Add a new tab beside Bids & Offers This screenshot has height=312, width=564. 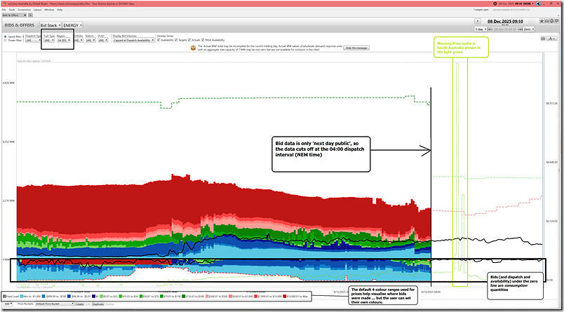(x=30, y=15)
